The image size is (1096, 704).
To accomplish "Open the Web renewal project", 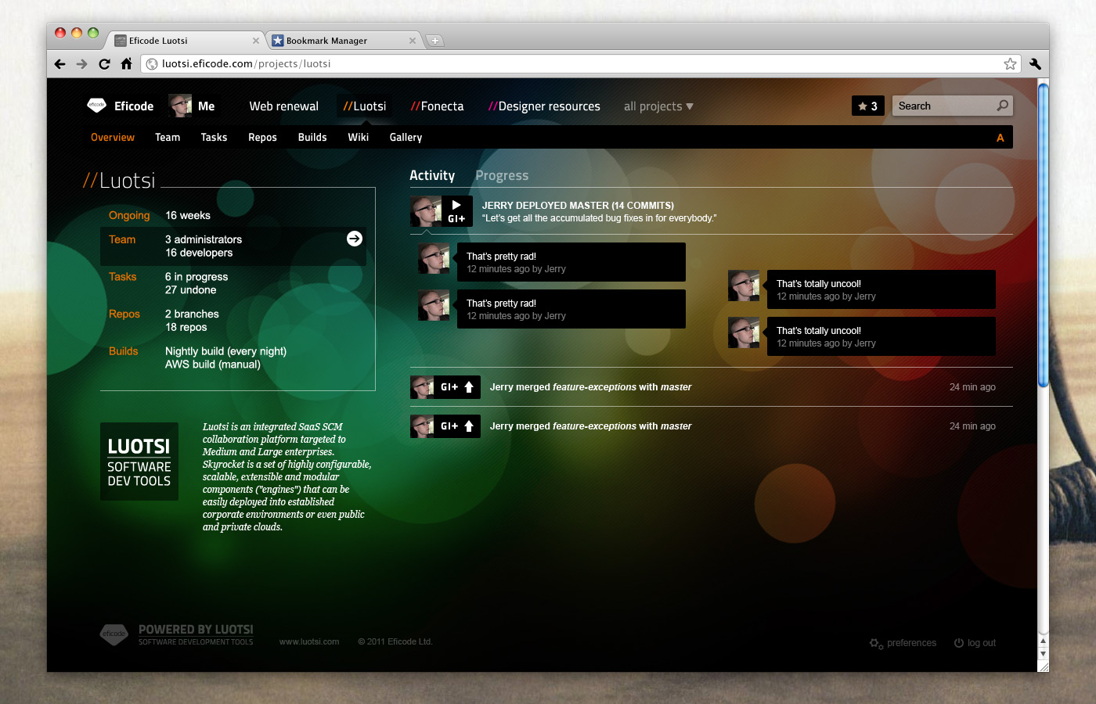I will click(x=283, y=106).
